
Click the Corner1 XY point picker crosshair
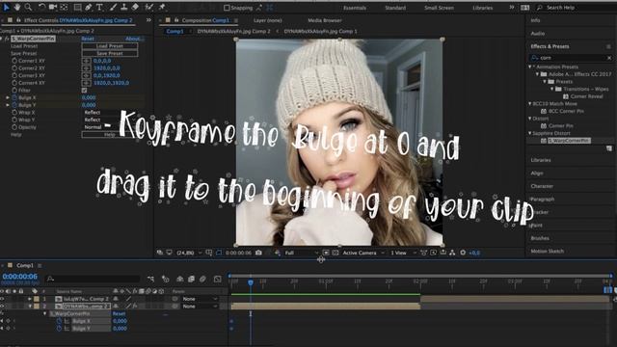(x=87, y=61)
